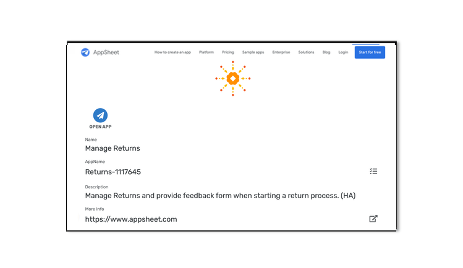The width and height of the screenshot is (463, 268).
Task: Click the checklist icon beside Returns-1117645
Action: 373,171
